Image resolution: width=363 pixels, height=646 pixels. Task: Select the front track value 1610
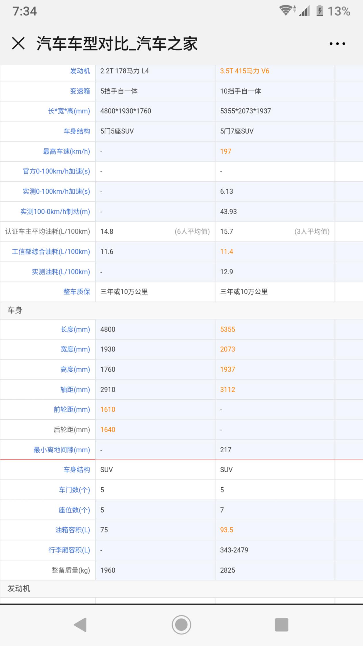tap(108, 410)
